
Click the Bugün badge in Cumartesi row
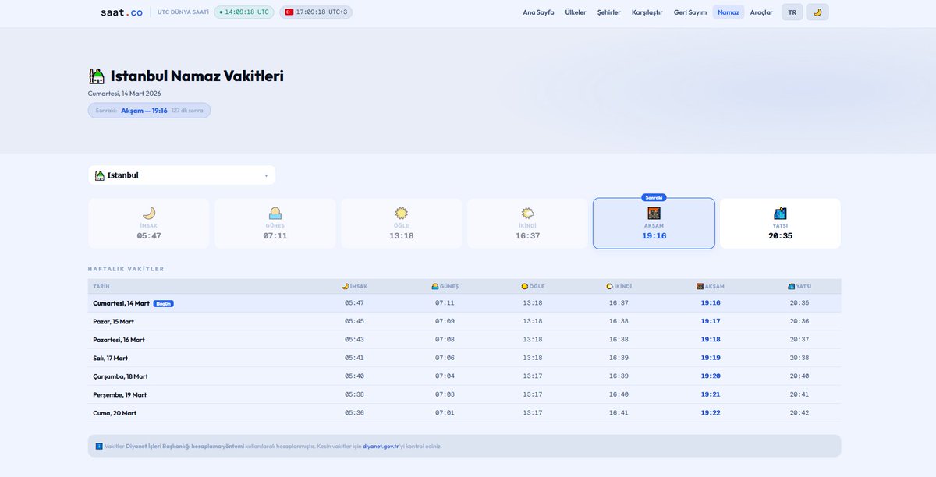point(163,303)
